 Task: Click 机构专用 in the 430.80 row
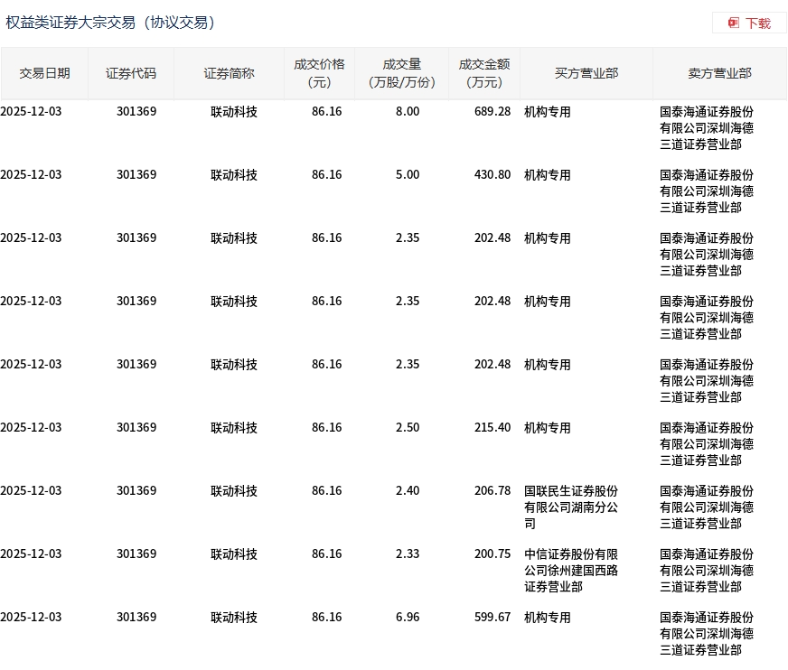(x=548, y=175)
